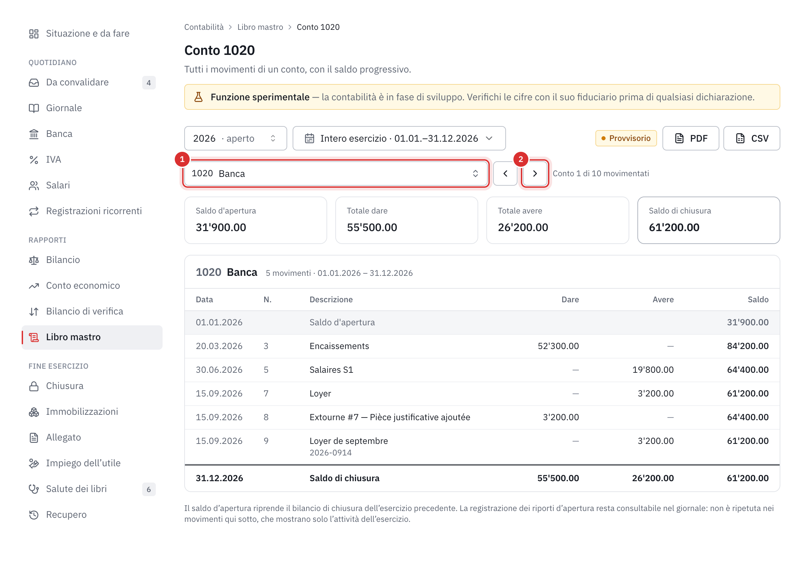Open the 2026 aperto fiscal year selector
This screenshot has height=572, width=802.
pos(235,138)
